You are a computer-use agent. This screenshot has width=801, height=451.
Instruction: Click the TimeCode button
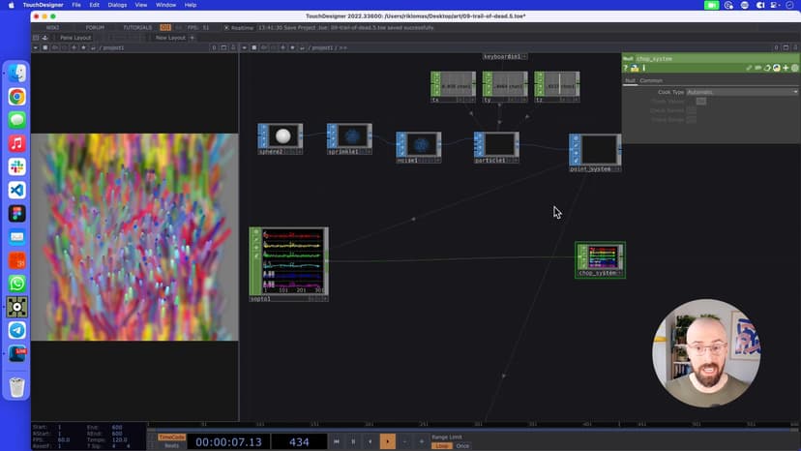171,437
